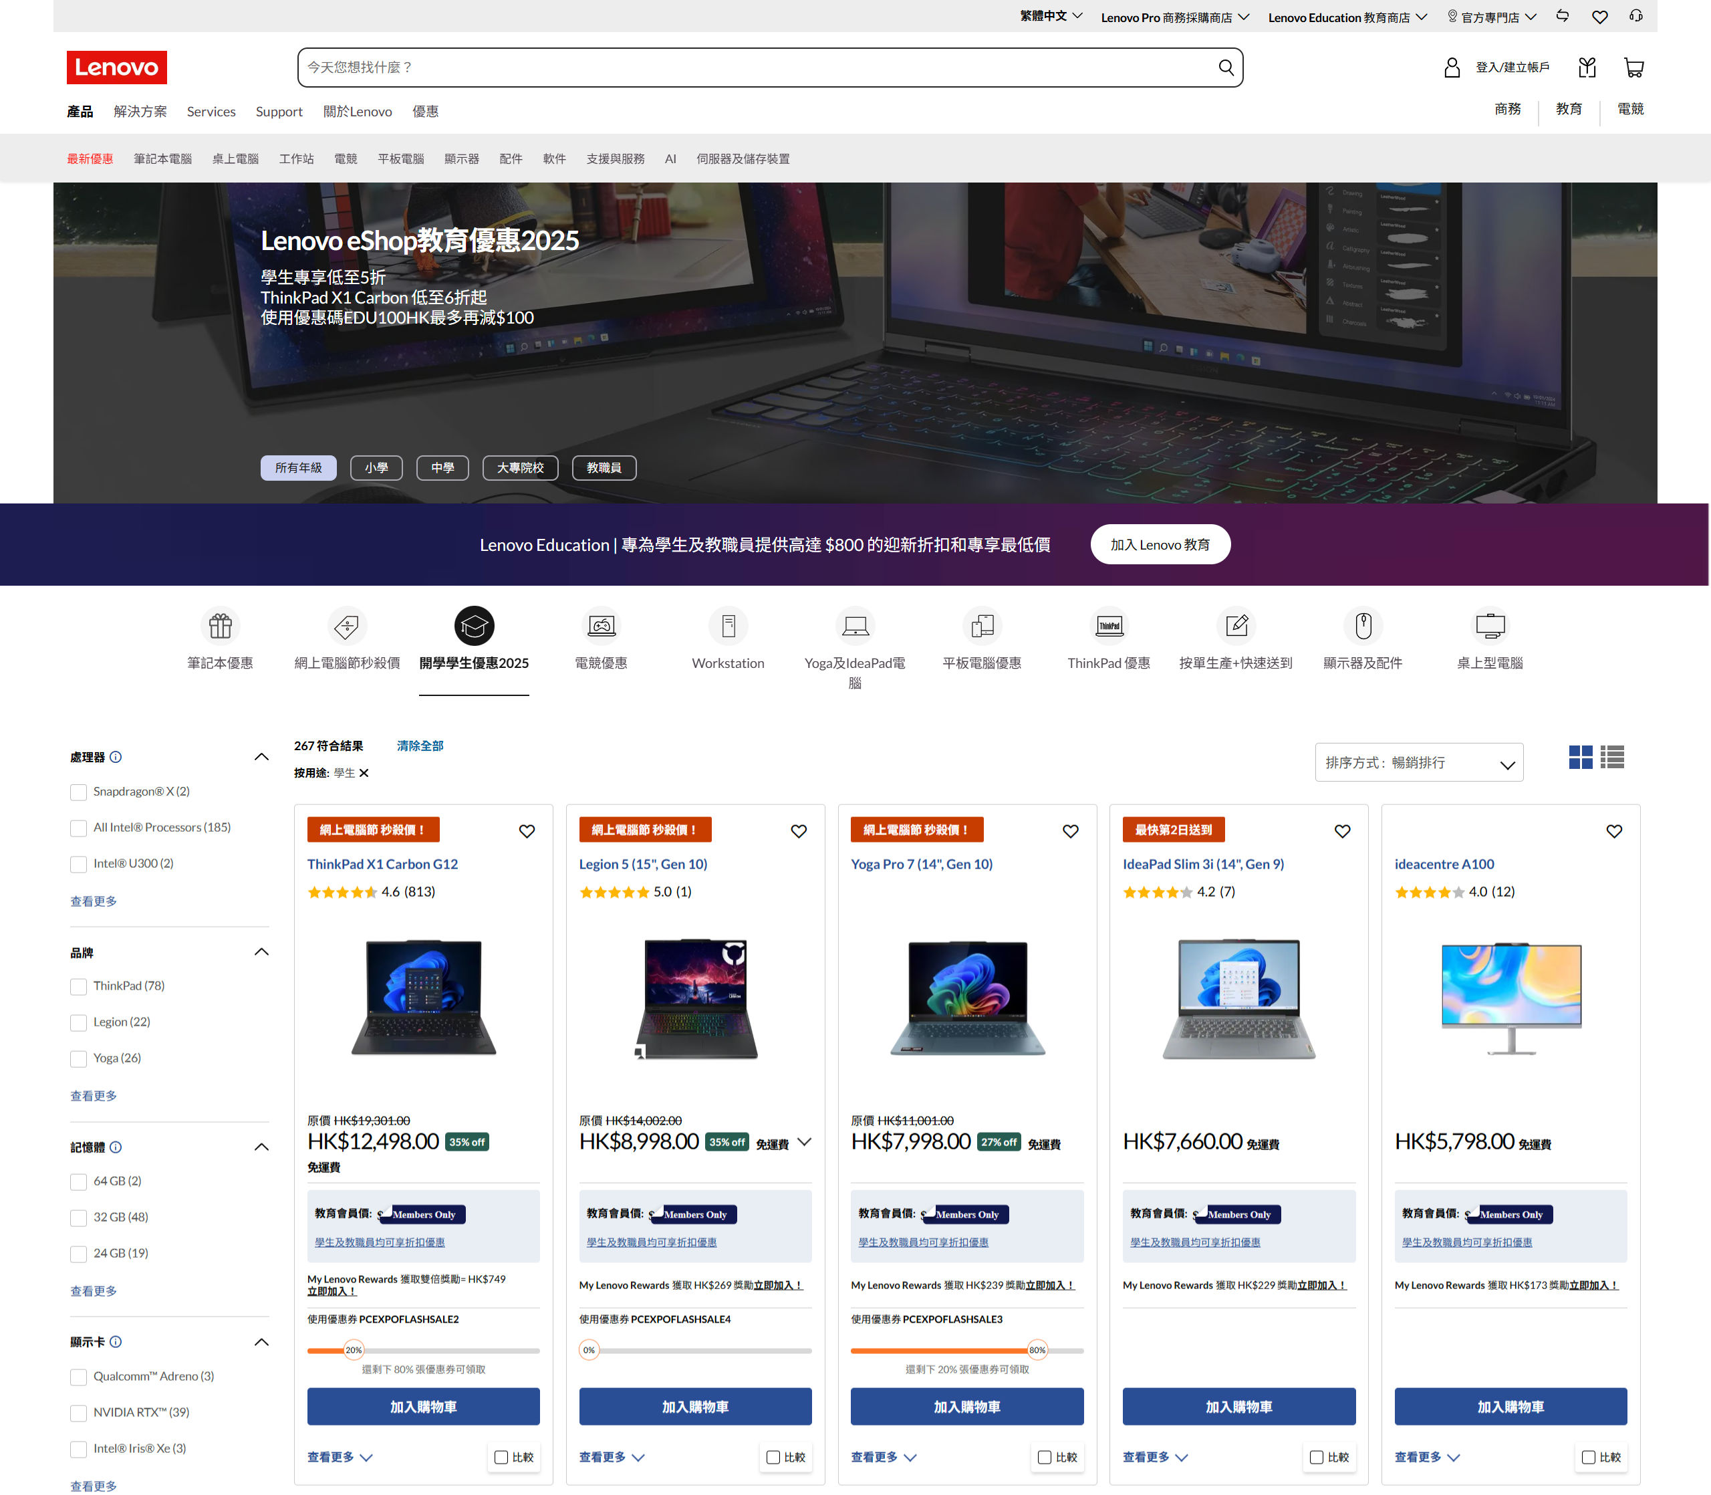Viewport: 1711px width, 1495px height.
Task: Collapse the 記憶體 filter section
Action: point(261,1147)
